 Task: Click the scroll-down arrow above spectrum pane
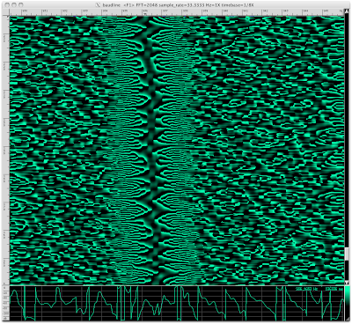pos(347,283)
